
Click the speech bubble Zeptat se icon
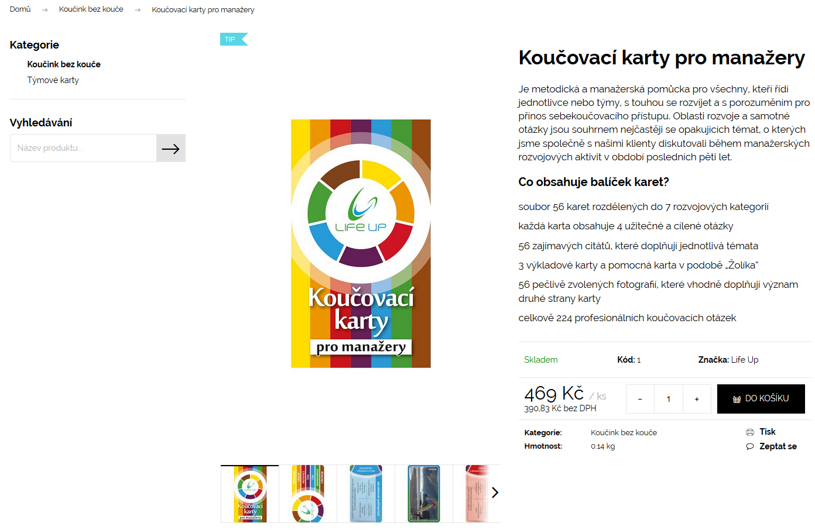pyautogui.click(x=750, y=446)
